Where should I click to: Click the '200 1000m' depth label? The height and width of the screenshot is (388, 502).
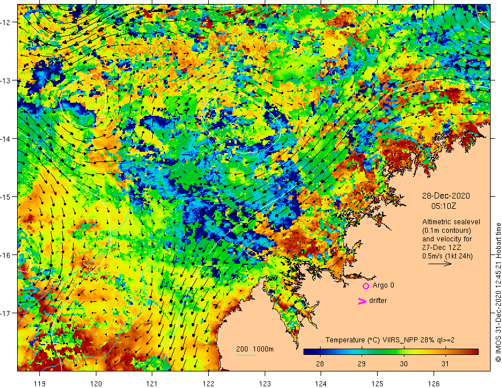(x=255, y=349)
